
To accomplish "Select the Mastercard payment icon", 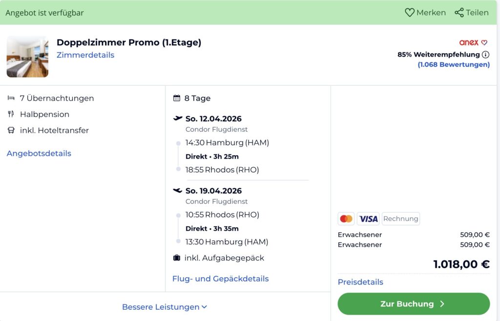I will click(346, 218).
